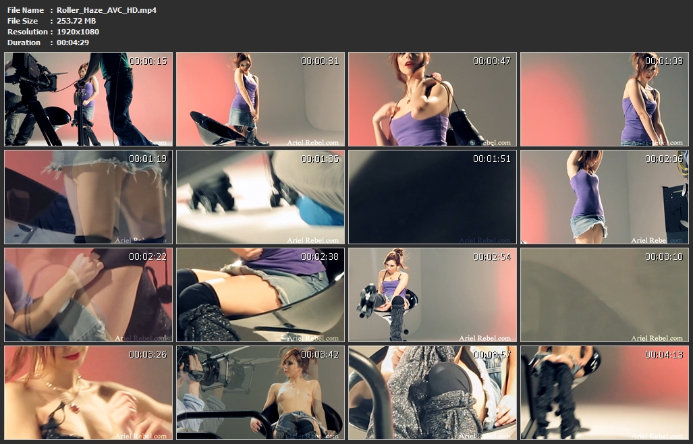This screenshot has width=693, height=444.
Task: Open the frame labeled 00:02:06
Action: (x=604, y=197)
